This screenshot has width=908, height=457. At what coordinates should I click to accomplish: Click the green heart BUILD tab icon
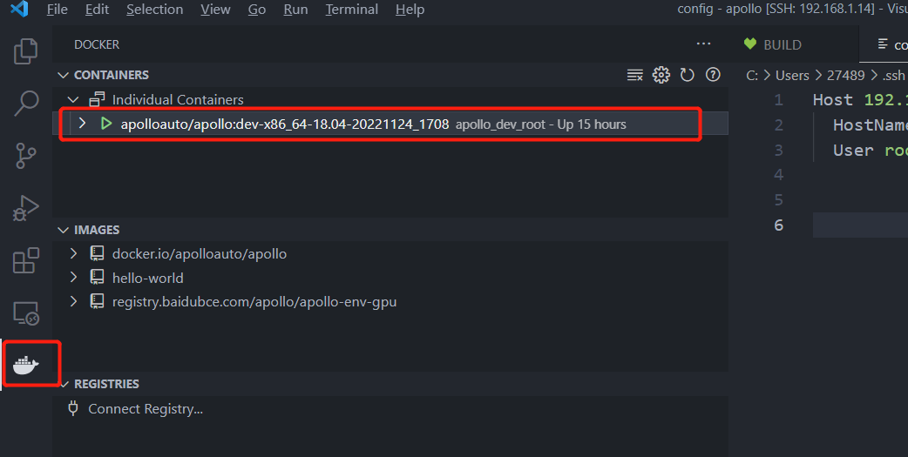click(750, 44)
